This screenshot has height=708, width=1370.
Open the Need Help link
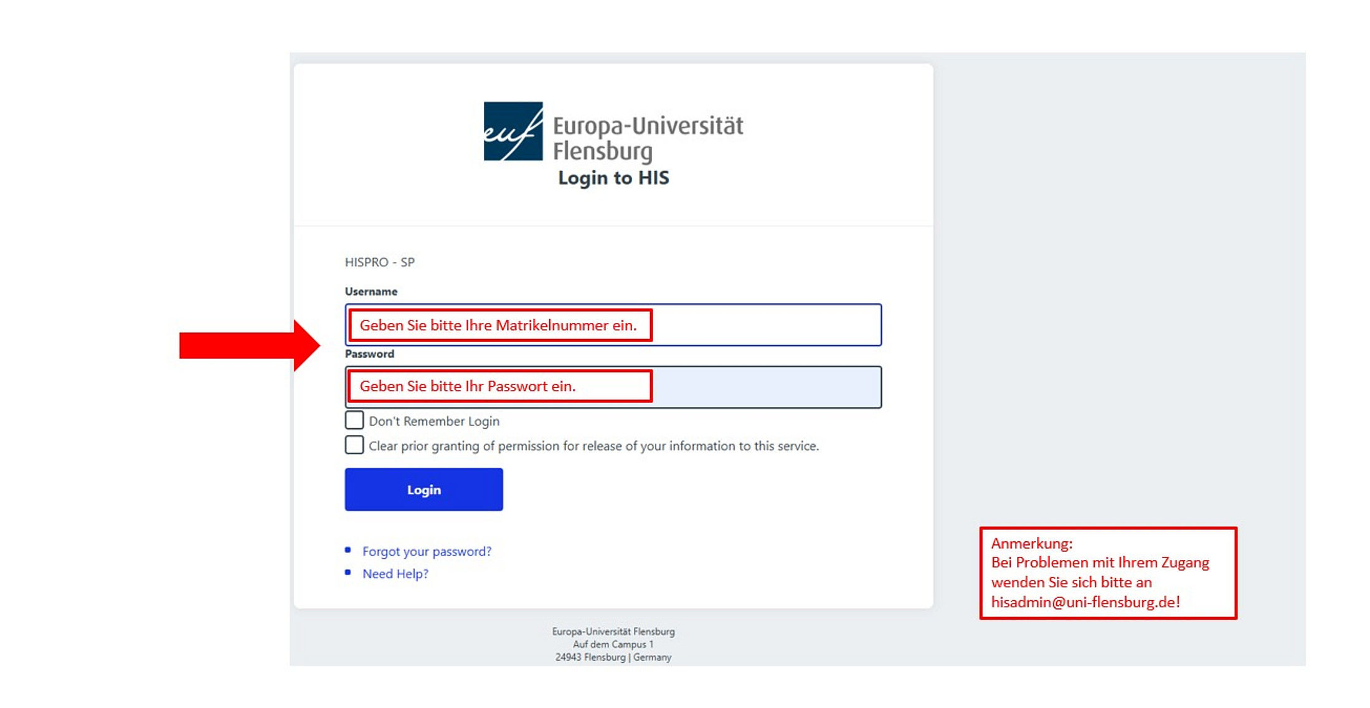(395, 574)
